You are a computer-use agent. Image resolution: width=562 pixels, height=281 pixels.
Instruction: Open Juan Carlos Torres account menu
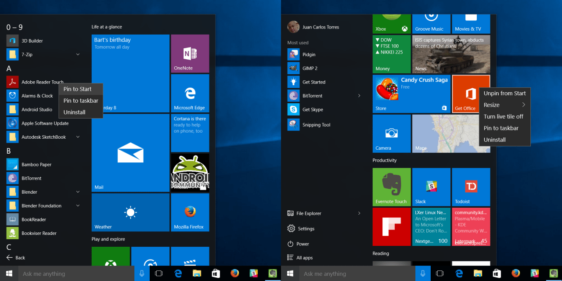tap(313, 27)
